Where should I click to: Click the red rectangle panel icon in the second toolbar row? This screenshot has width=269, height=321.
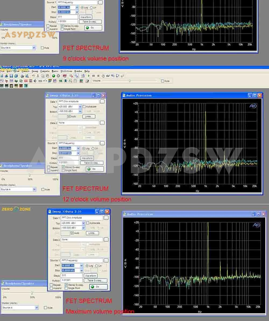(x=26, y=81)
